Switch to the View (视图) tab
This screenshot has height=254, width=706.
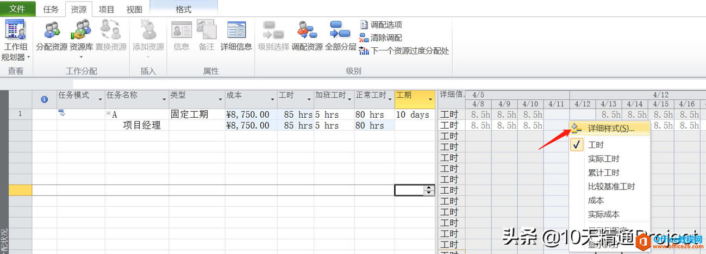(x=134, y=9)
